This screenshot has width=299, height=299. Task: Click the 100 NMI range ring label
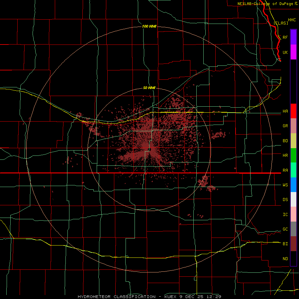[149, 26]
